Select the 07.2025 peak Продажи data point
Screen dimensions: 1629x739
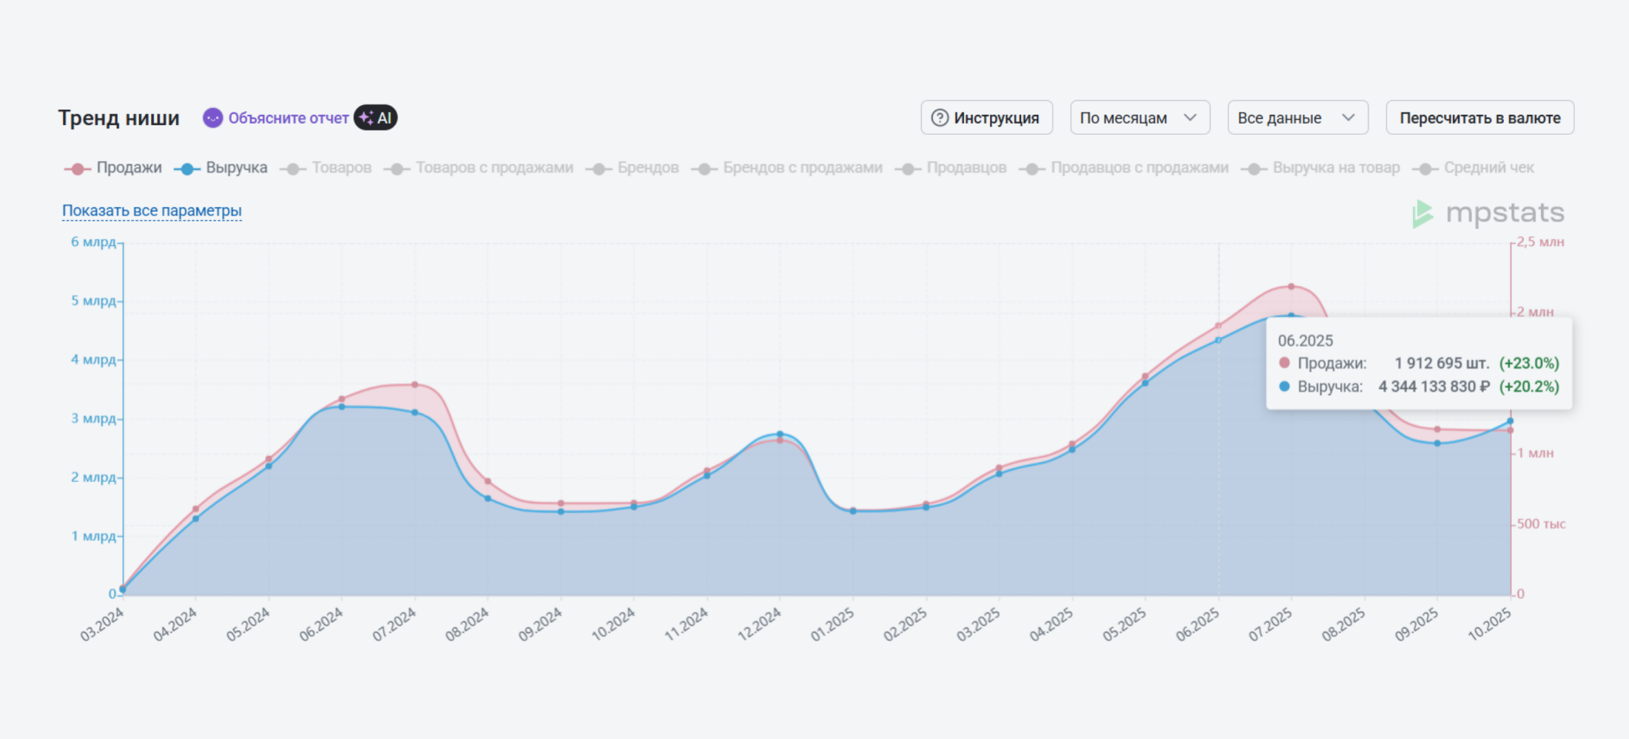1291,287
